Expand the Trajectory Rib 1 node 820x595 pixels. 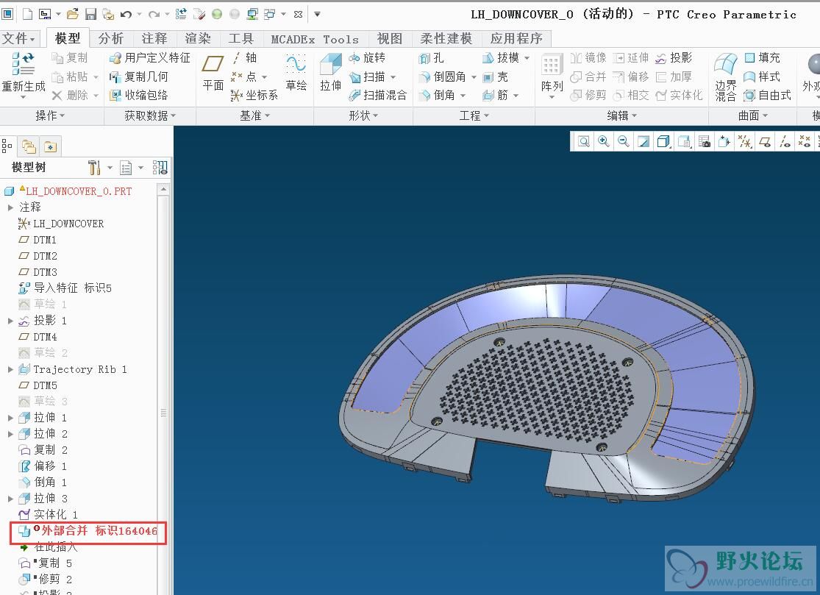(x=10, y=369)
